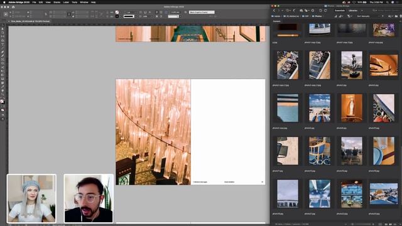Click the blank right page in InDesign
402x226 pixels.
tap(228, 132)
